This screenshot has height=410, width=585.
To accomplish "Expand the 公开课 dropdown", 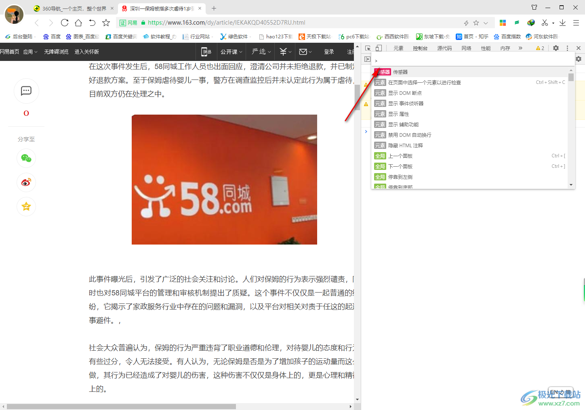I will pyautogui.click(x=231, y=52).
